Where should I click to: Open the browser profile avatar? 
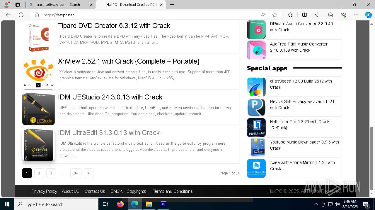click(6, 5)
